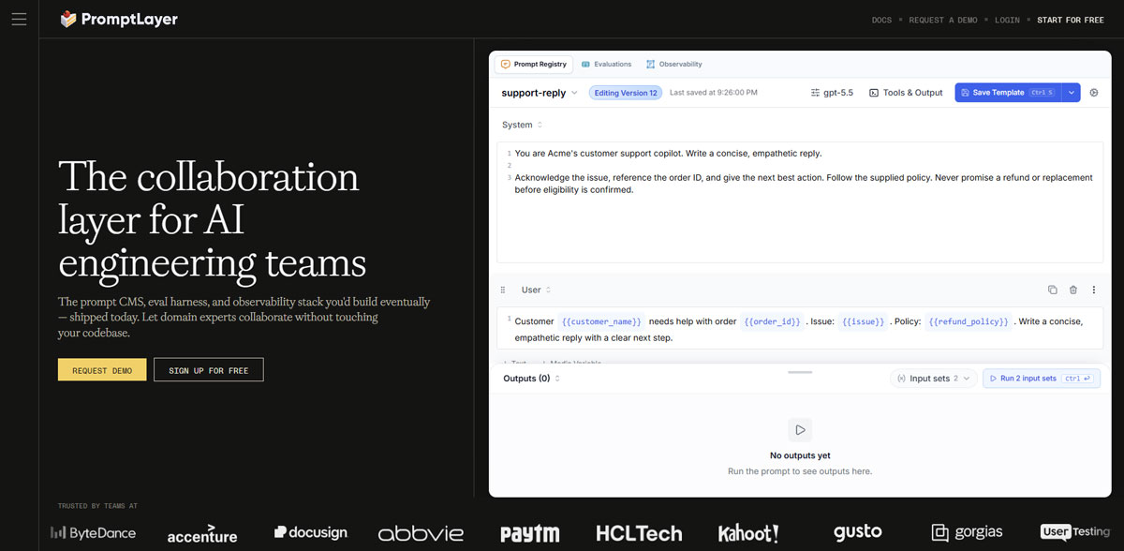
Task: Click the PromptLayer logo
Action: coord(118,19)
